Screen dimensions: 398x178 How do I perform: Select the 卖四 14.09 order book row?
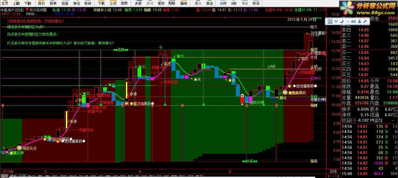(369, 30)
